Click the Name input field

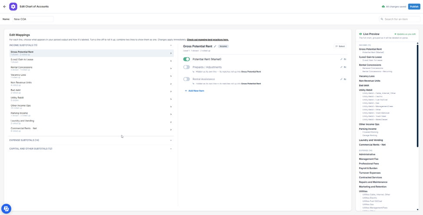[33, 19]
